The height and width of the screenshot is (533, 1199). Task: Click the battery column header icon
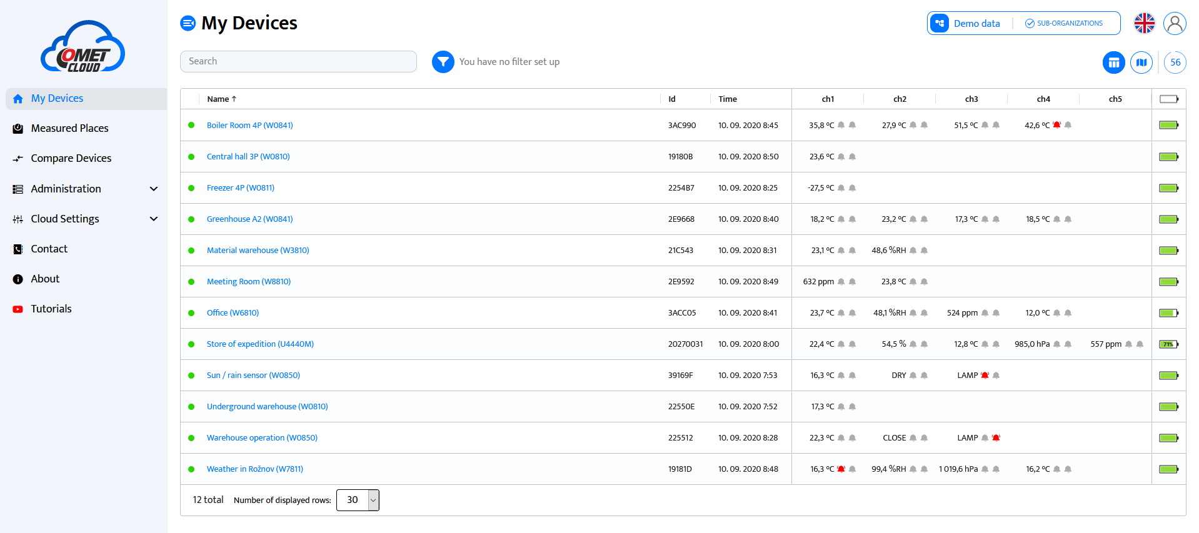click(x=1168, y=99)
